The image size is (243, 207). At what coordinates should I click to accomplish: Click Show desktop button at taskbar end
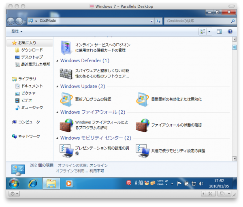pyautogui.click(x=235, y=183)
